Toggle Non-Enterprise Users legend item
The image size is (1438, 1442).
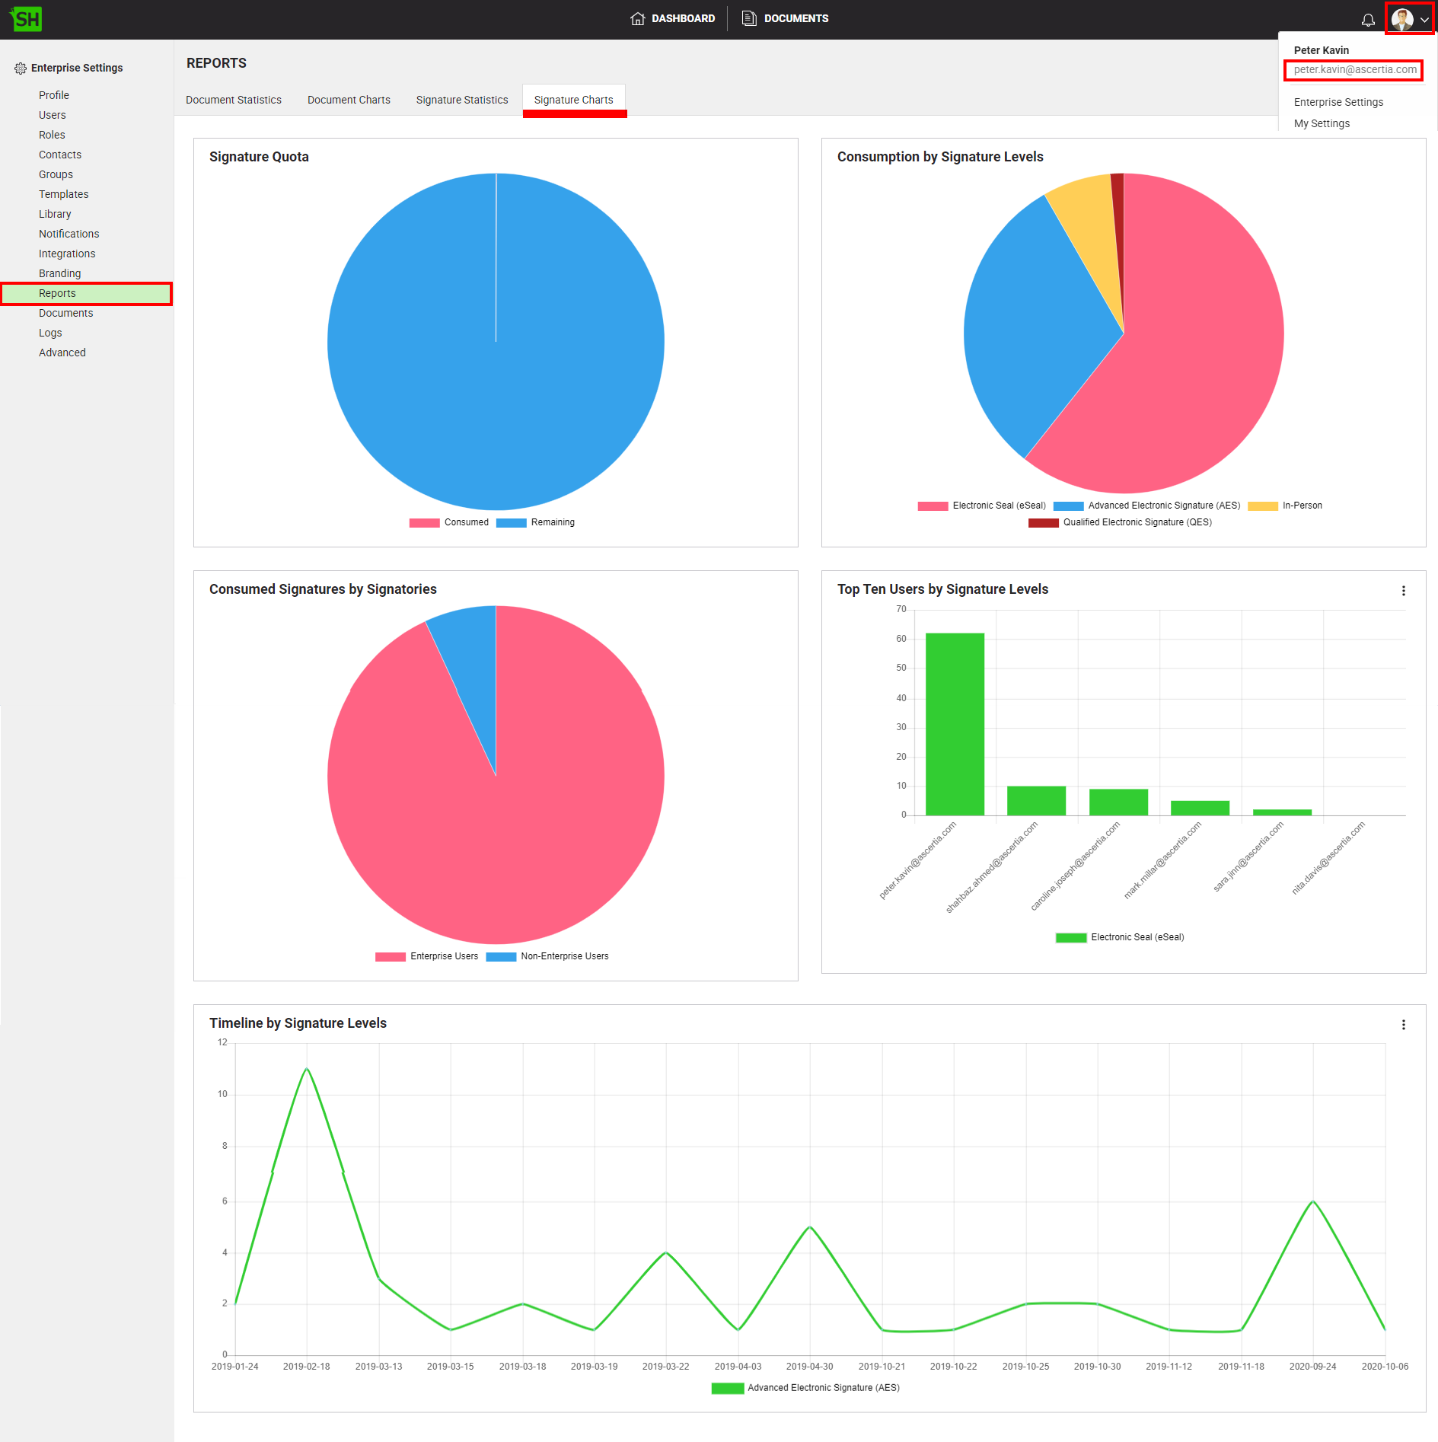point(547,957)
